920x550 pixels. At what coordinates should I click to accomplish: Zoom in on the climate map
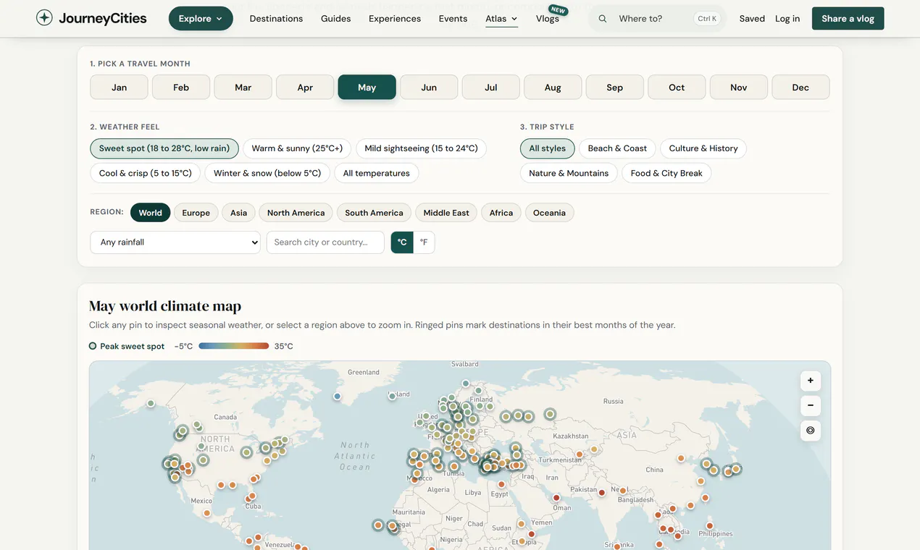click(810, 381)
